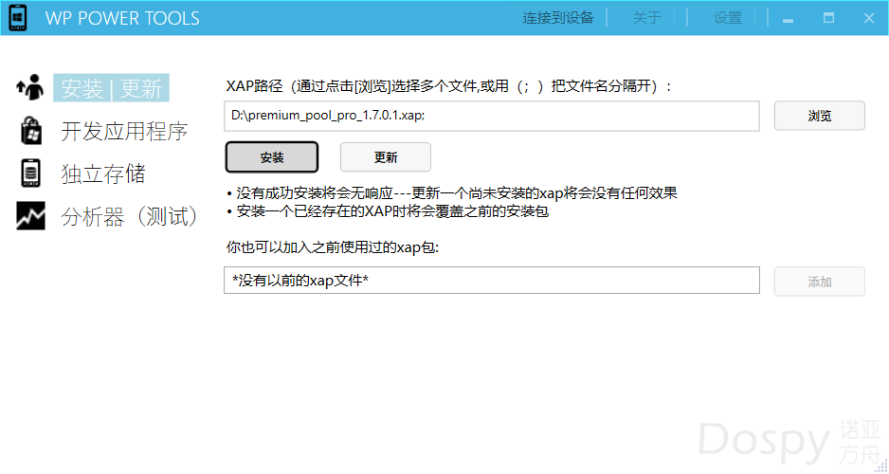Open the 关于 menu item
This screenshot has width=889, height=474.
tap(646, 18)
